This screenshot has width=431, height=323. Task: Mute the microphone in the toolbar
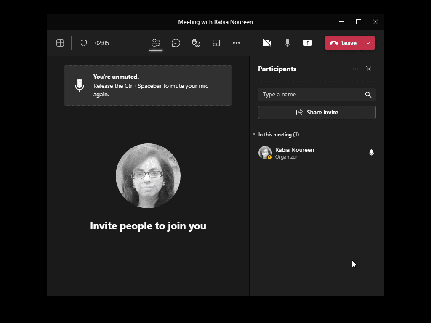click(287, 43)
